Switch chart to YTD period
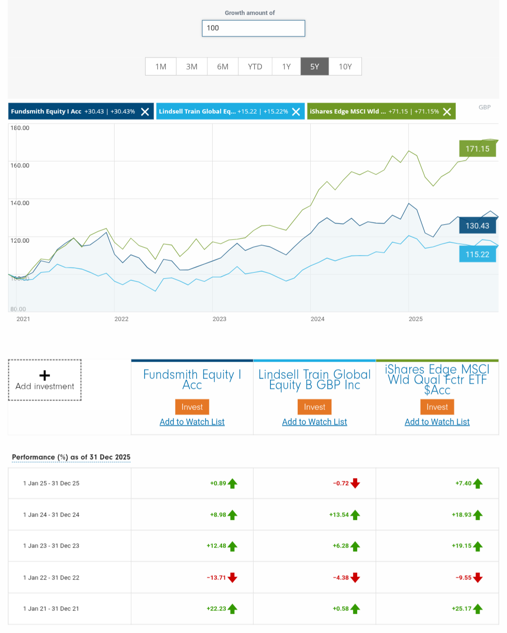The width and height of the screenshot is (507, 633). pos(255,67)
